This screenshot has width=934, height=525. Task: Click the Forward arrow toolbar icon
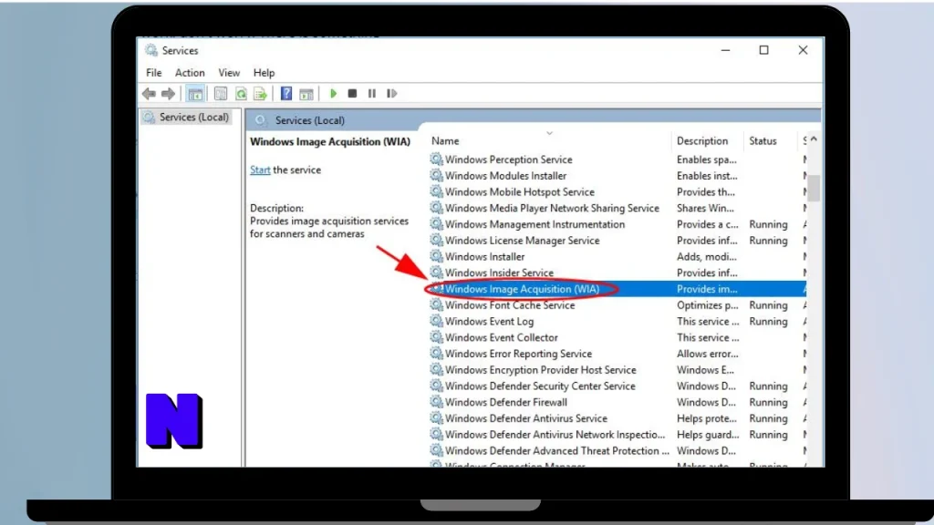click(169, 94)
